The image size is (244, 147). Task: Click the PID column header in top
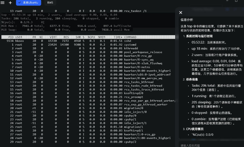pos(11,37)
